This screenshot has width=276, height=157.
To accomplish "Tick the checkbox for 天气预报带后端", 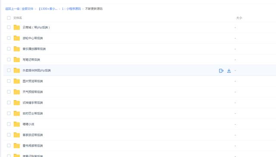I will point(9,92).
